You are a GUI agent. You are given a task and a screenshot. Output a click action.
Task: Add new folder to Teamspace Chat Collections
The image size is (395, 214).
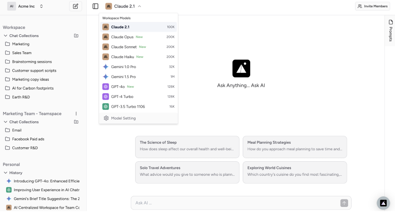pos(76,122)
